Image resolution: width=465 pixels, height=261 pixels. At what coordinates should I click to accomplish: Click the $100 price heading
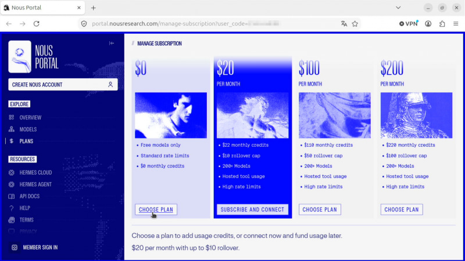pyautogui.click(x=309, y=68)
